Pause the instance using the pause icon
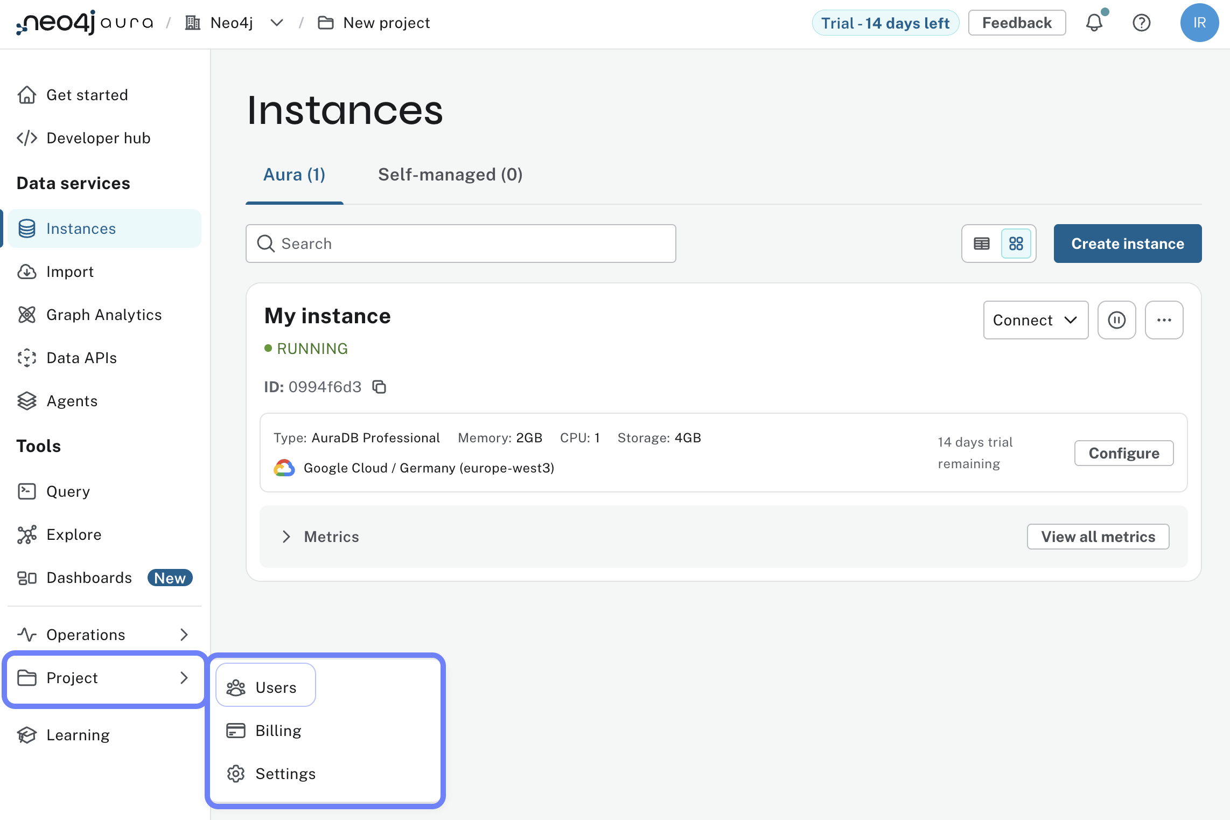 (x=1116, y=320)
